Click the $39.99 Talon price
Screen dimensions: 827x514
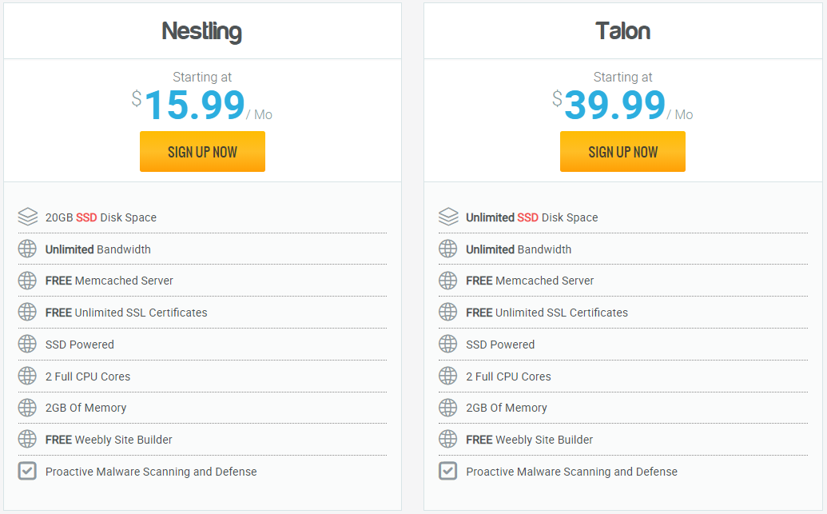click(x=614, y=106)
